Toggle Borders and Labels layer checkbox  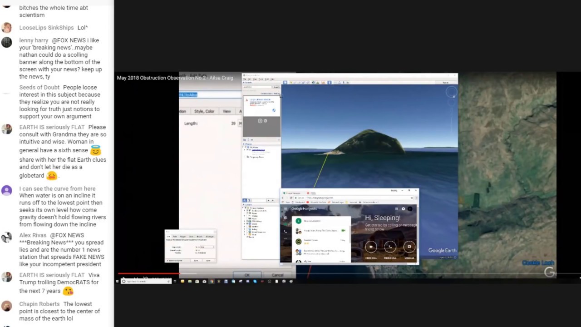248,211
